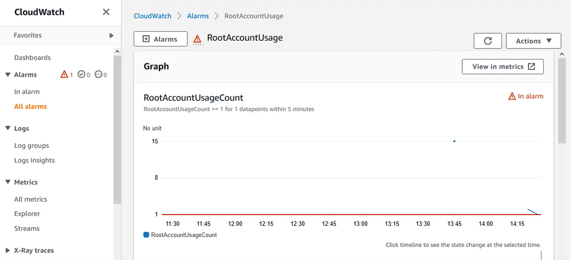The width and height of the screenshot is (571, 260).
Task: Click the datapoint at 13:45 on graph
Action: [x=454, y=141]
